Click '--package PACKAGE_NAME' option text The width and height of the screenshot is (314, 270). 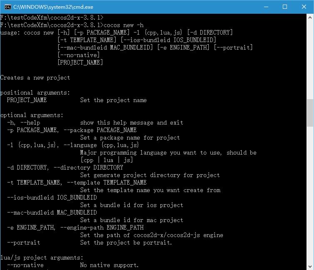click(x=100, y=130)
